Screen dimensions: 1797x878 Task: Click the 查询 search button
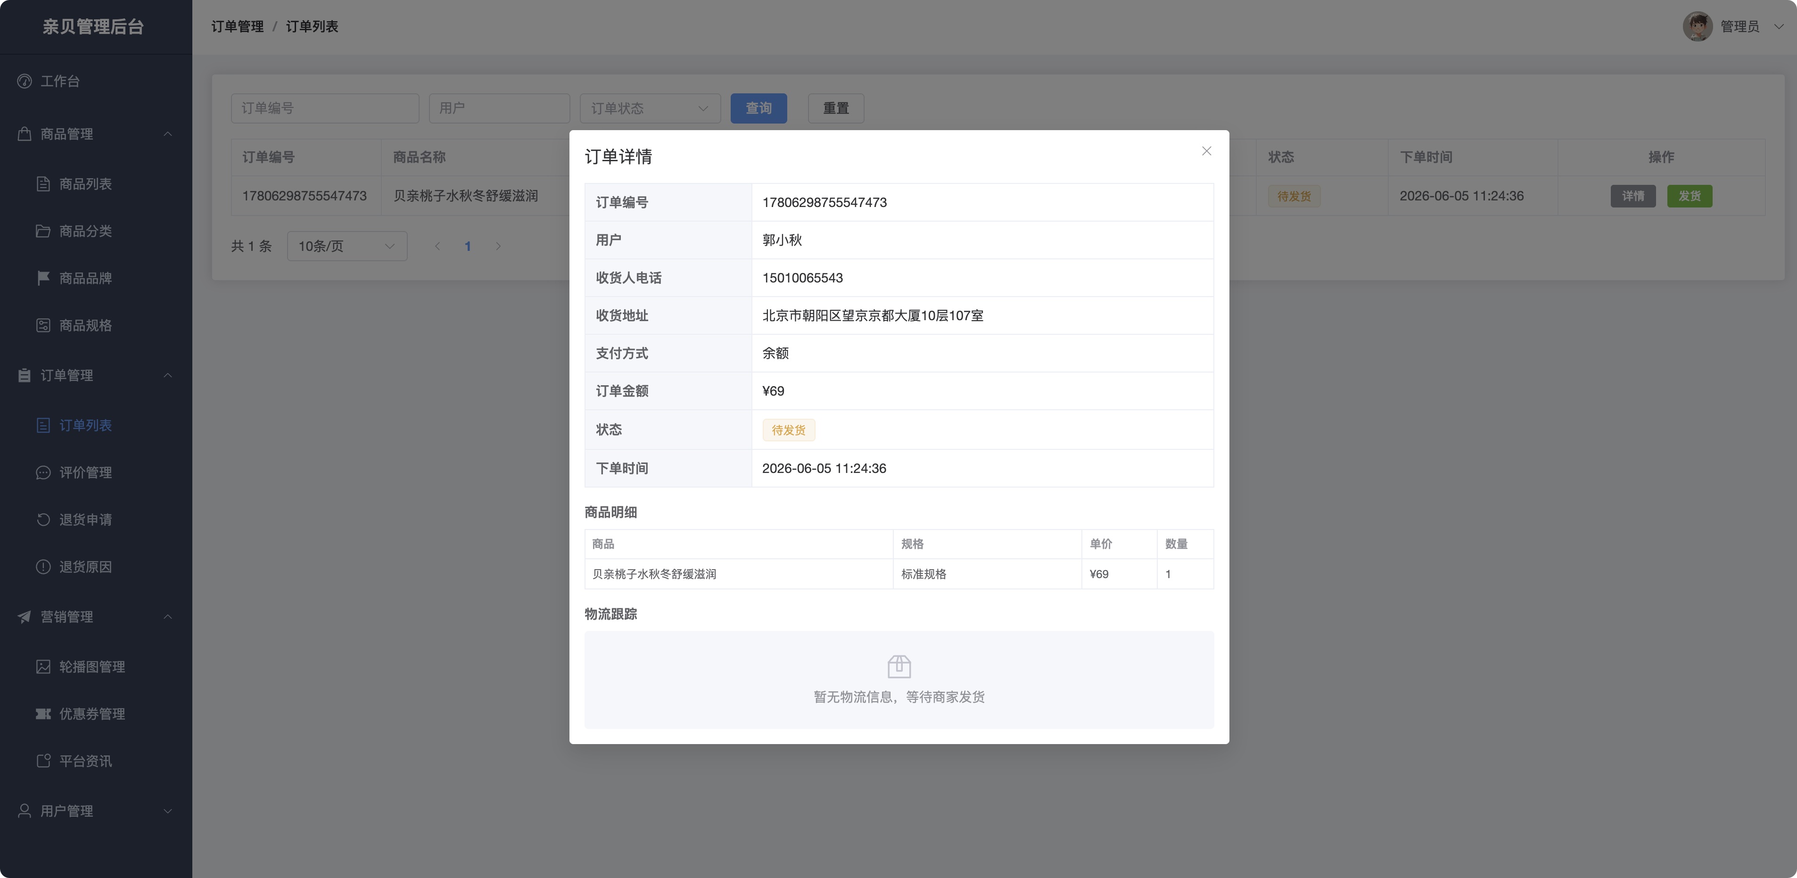(758, 108)
